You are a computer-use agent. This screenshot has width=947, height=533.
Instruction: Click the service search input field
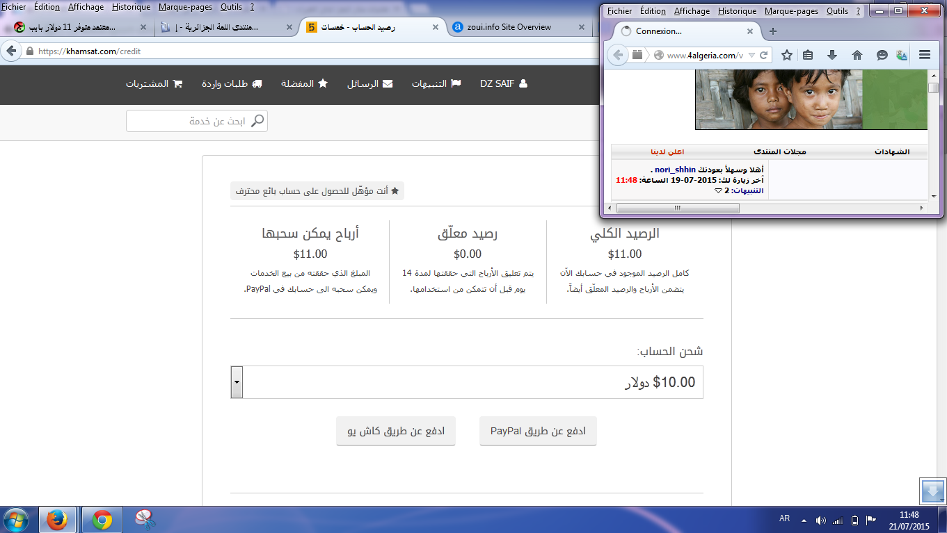click(x=197, y=121)
